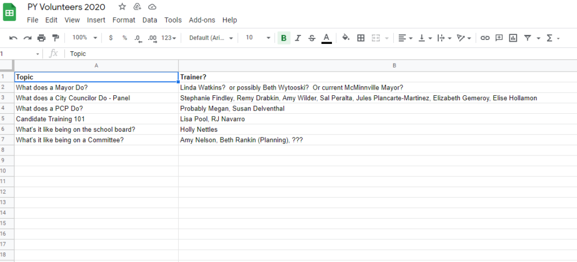Open the Add-ons menu

point(202,20)
